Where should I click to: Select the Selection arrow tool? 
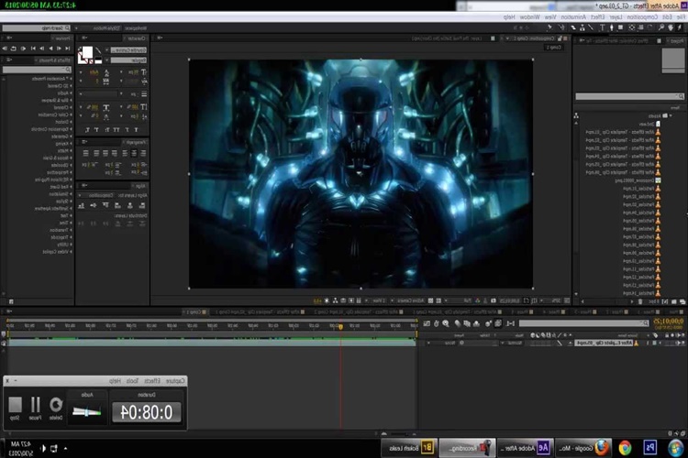tap(679, 27)
